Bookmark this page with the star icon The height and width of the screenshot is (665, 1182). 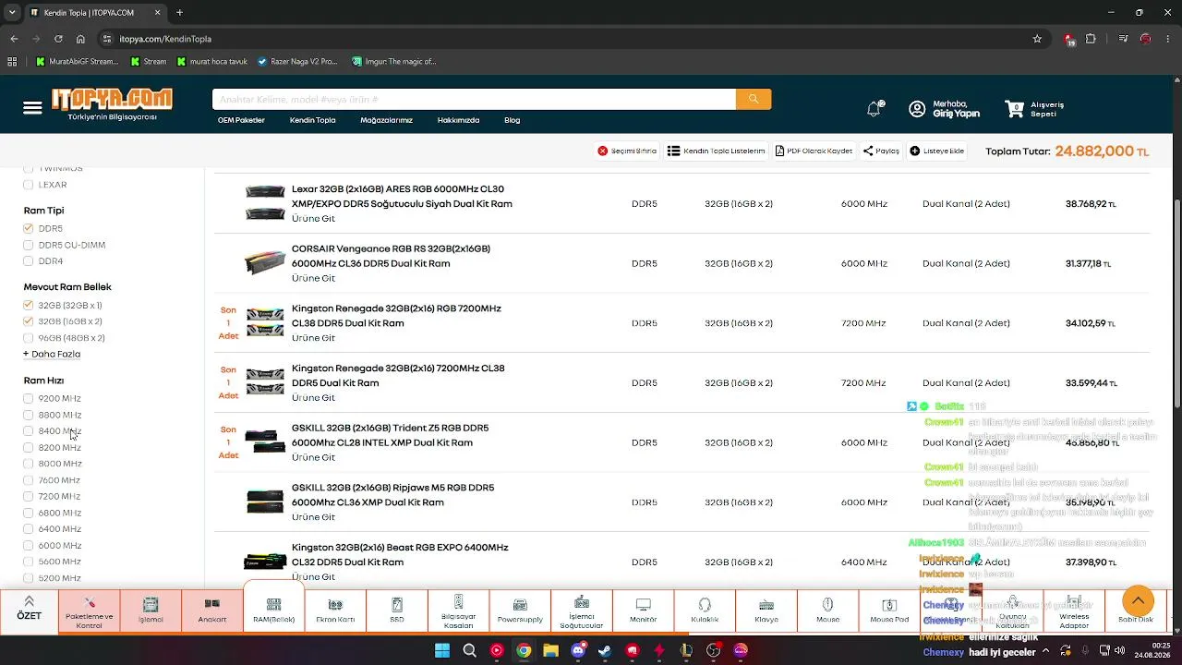(x=1037, y=39)
